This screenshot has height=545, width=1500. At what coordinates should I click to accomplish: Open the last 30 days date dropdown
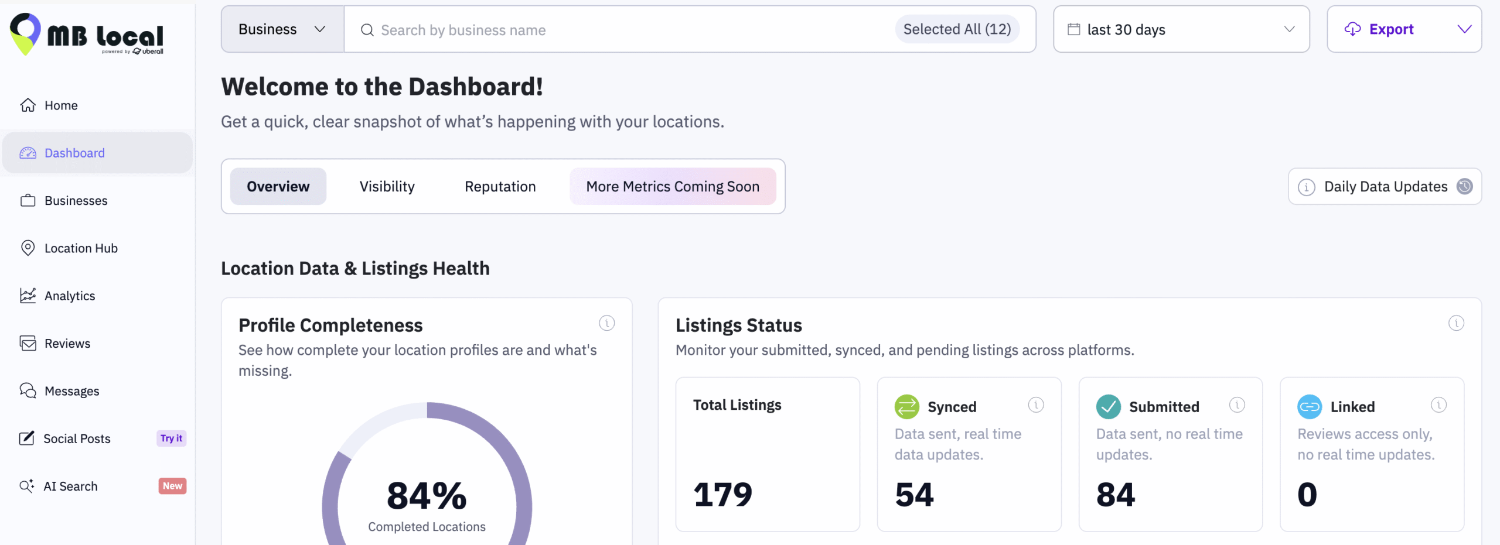[x=1181, y=29]
